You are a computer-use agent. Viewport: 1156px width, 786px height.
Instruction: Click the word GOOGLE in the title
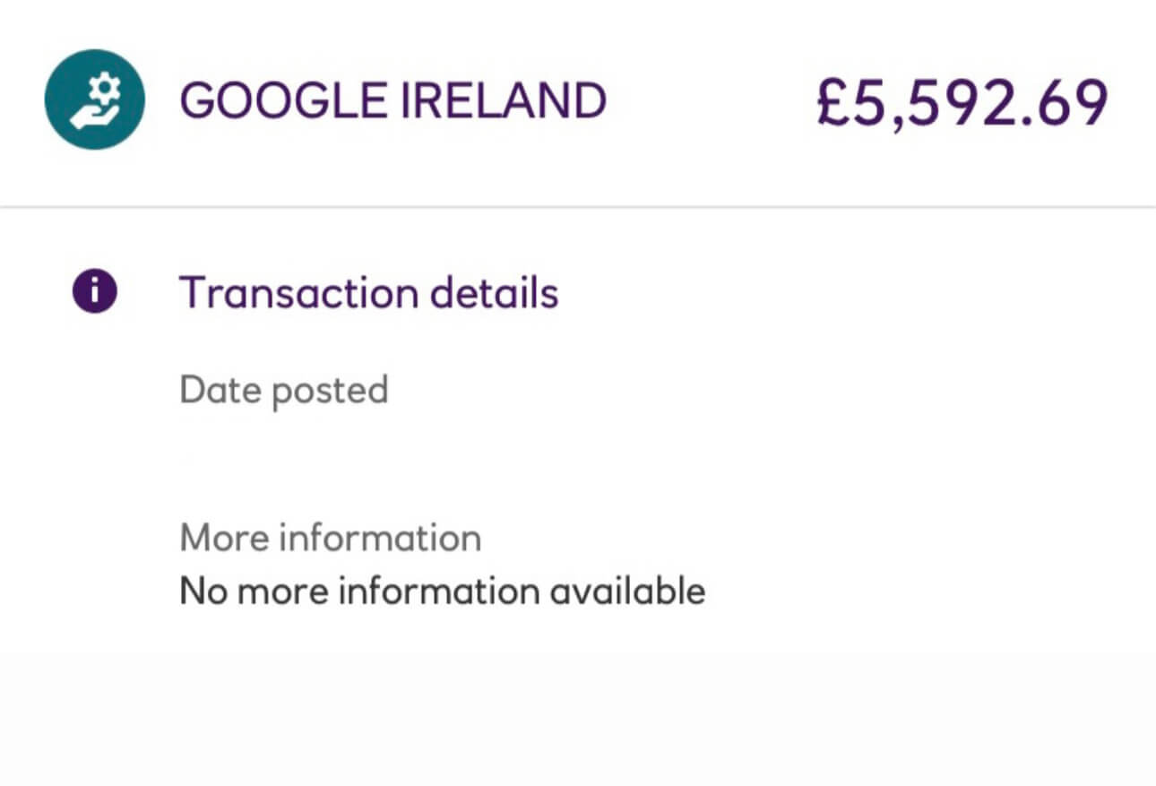point(282,100)
